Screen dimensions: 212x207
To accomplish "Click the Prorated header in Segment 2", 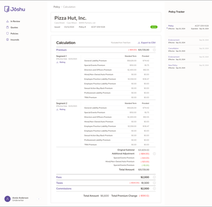I will click(145, 103).
